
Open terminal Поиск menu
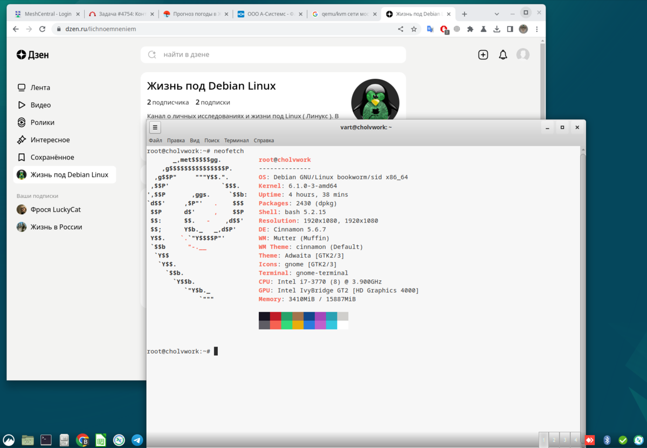(x=212, y=140)
